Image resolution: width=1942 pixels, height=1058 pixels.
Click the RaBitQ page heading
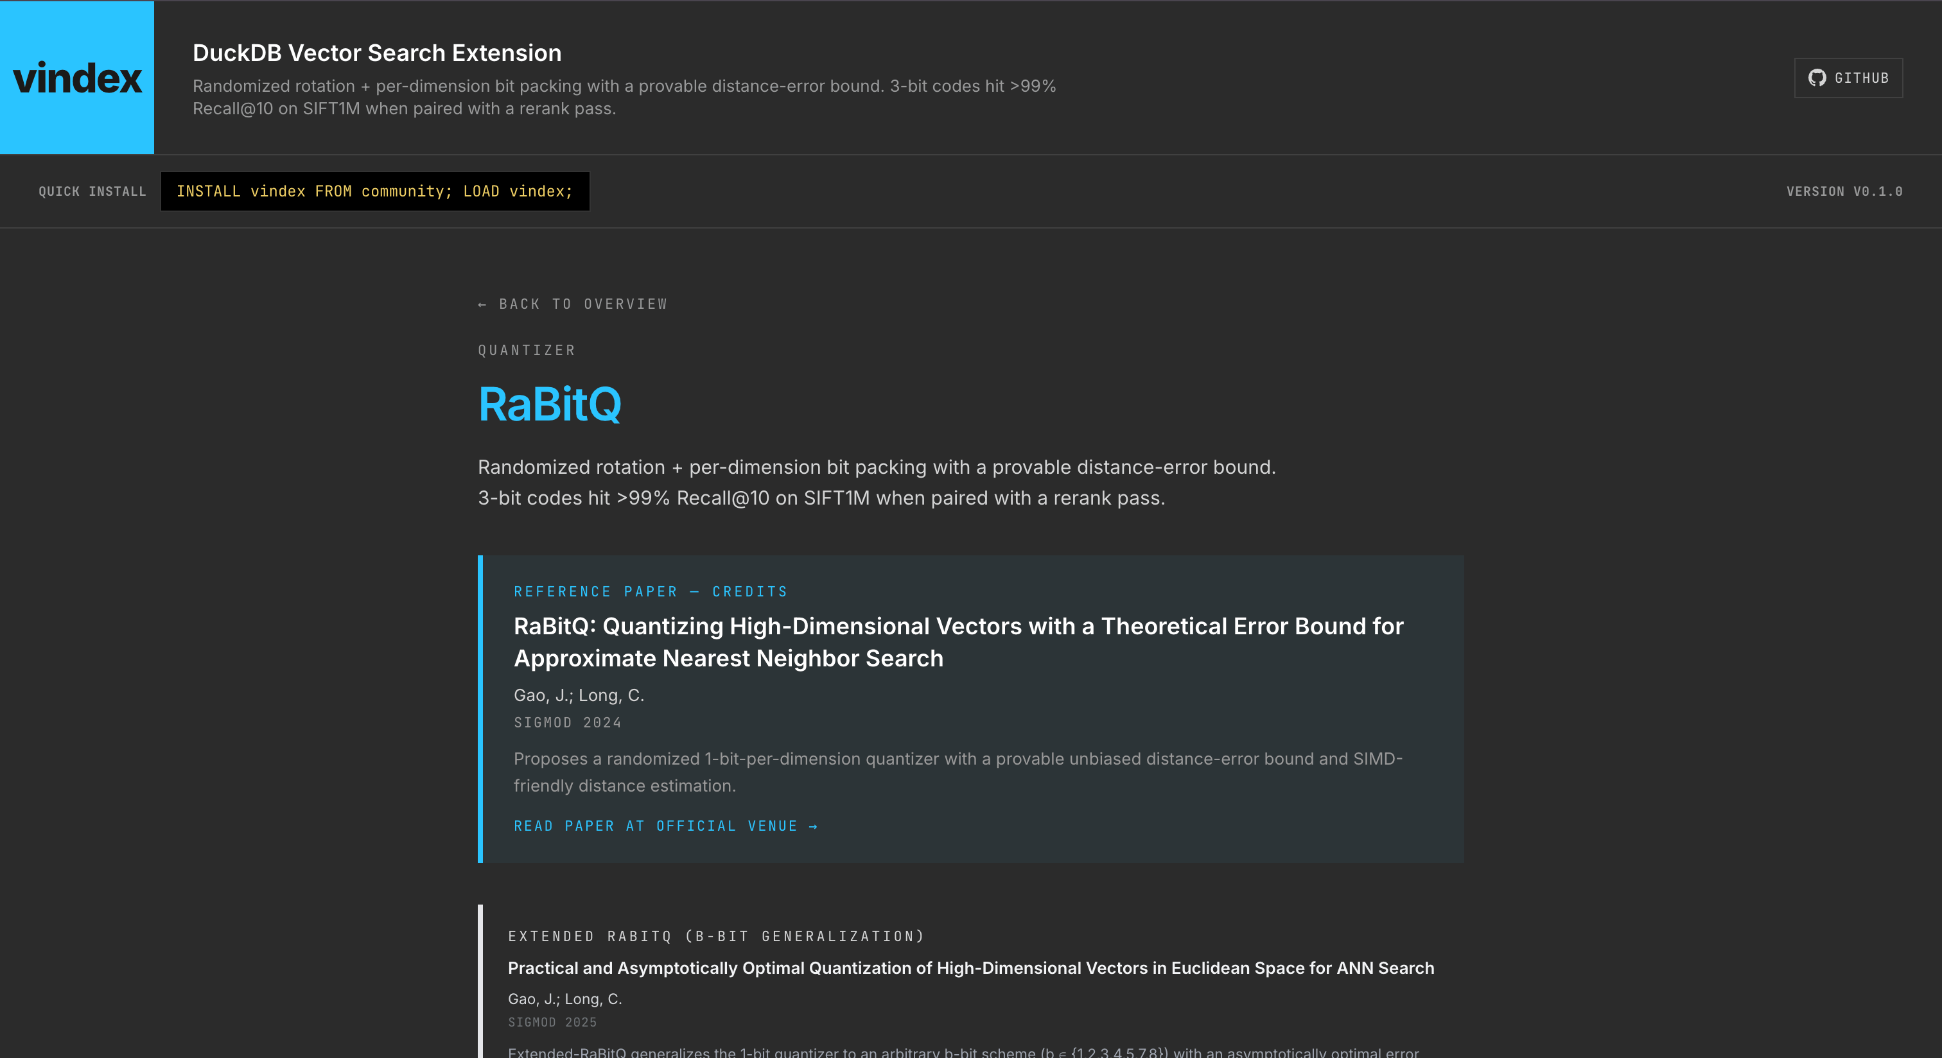550,404
